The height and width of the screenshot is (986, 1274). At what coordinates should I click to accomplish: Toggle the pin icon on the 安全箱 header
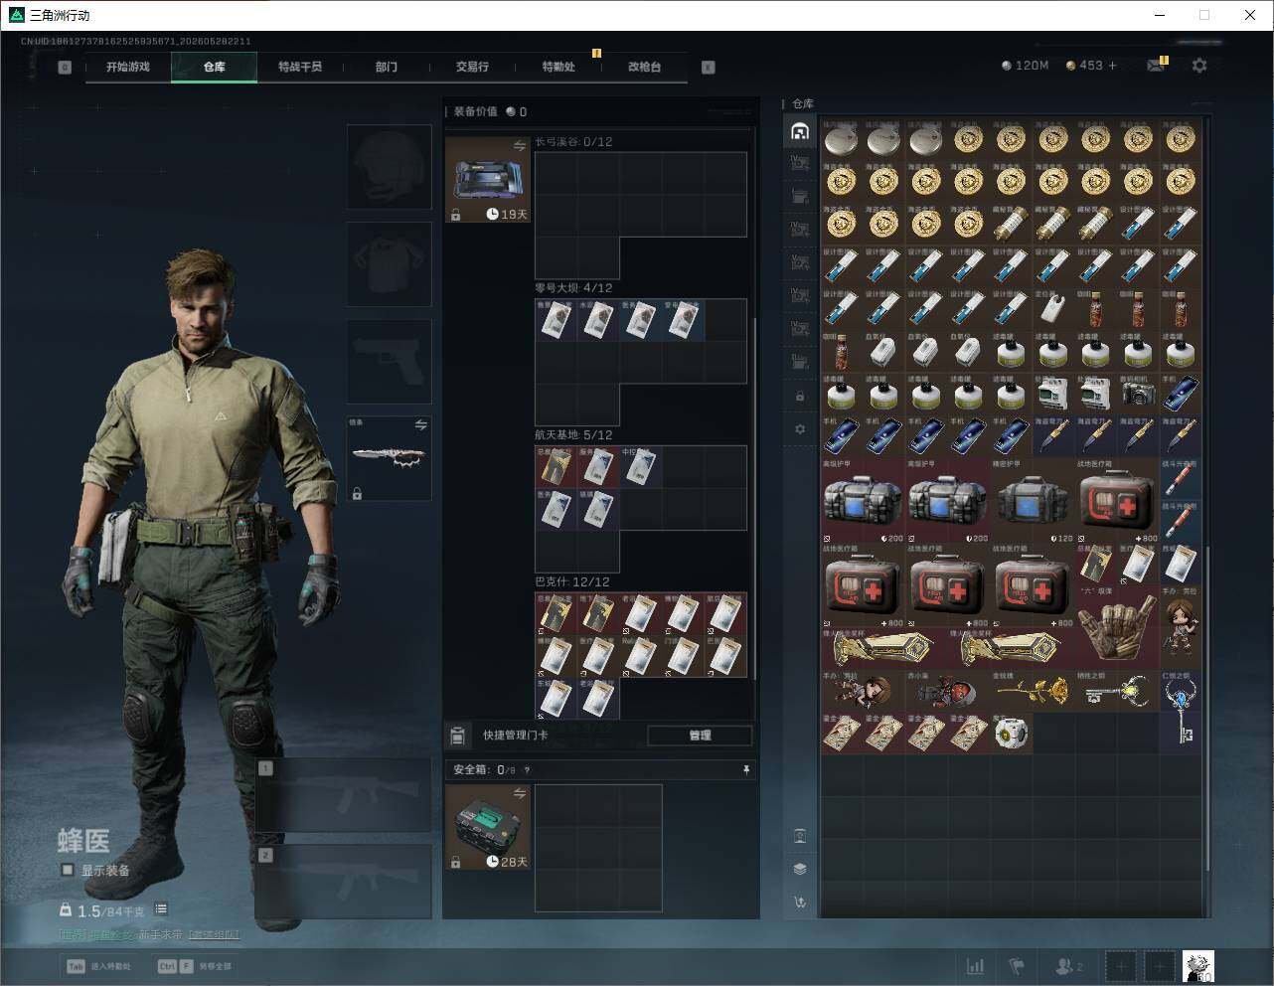pyautogui.click(x=746, y=770)
